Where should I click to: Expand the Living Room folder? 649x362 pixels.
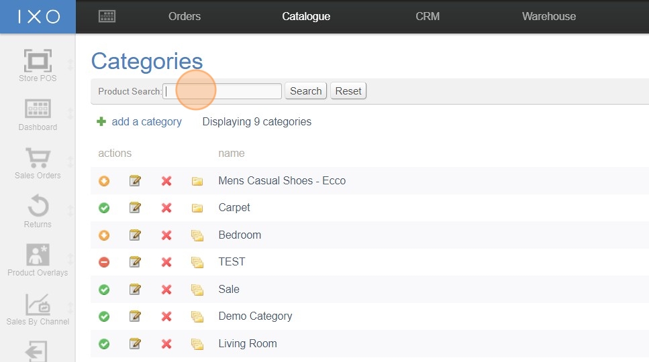(197, 344)
